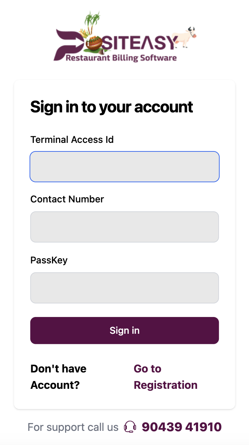Click the Don't have Account? text
249x445 pixels.
point(58,377)
